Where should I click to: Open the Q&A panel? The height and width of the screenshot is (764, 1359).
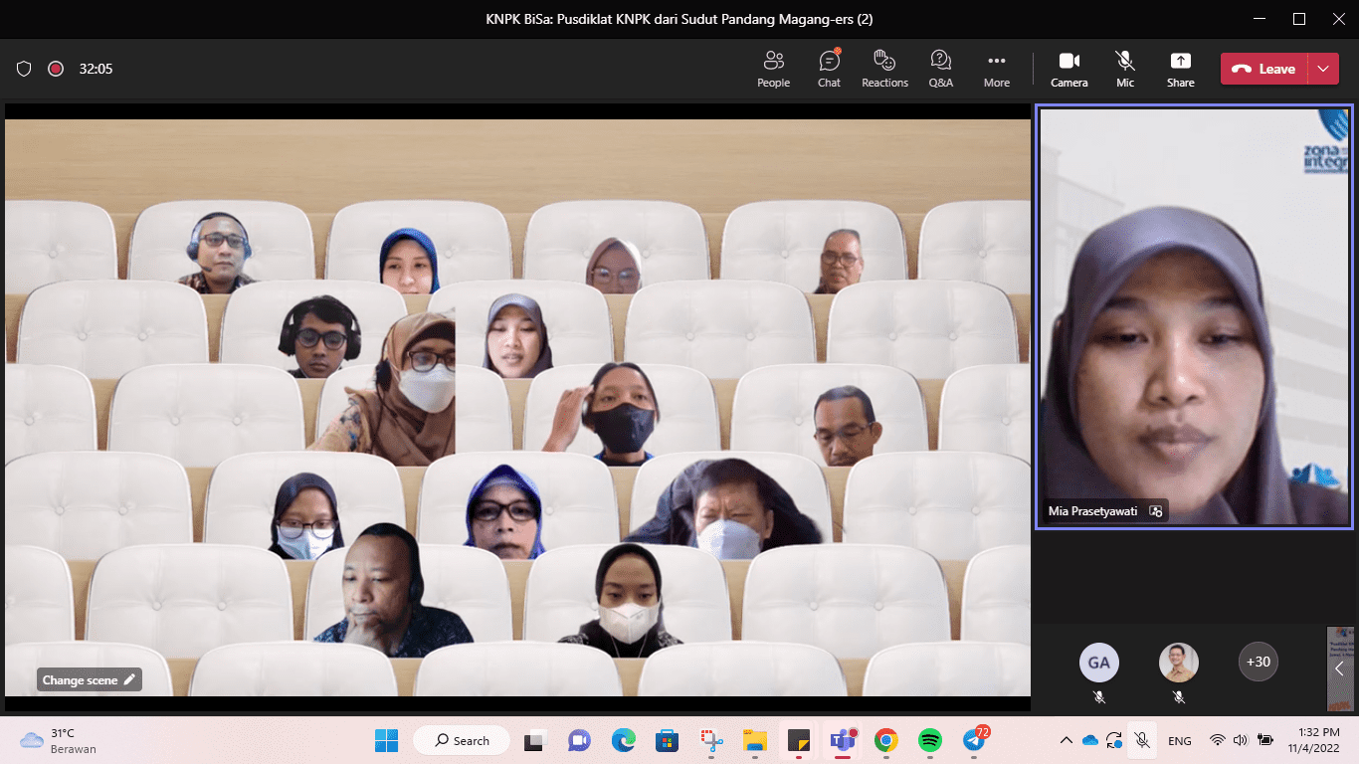(x=940, y=69)
